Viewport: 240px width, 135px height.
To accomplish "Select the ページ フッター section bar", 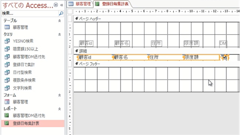I will pyautogui.click(x=156, y=64).
